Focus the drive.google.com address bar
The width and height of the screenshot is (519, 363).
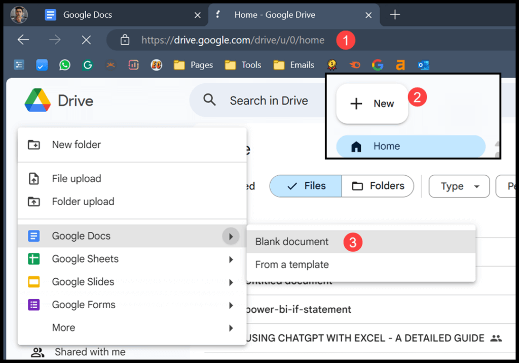pos(233,40)
